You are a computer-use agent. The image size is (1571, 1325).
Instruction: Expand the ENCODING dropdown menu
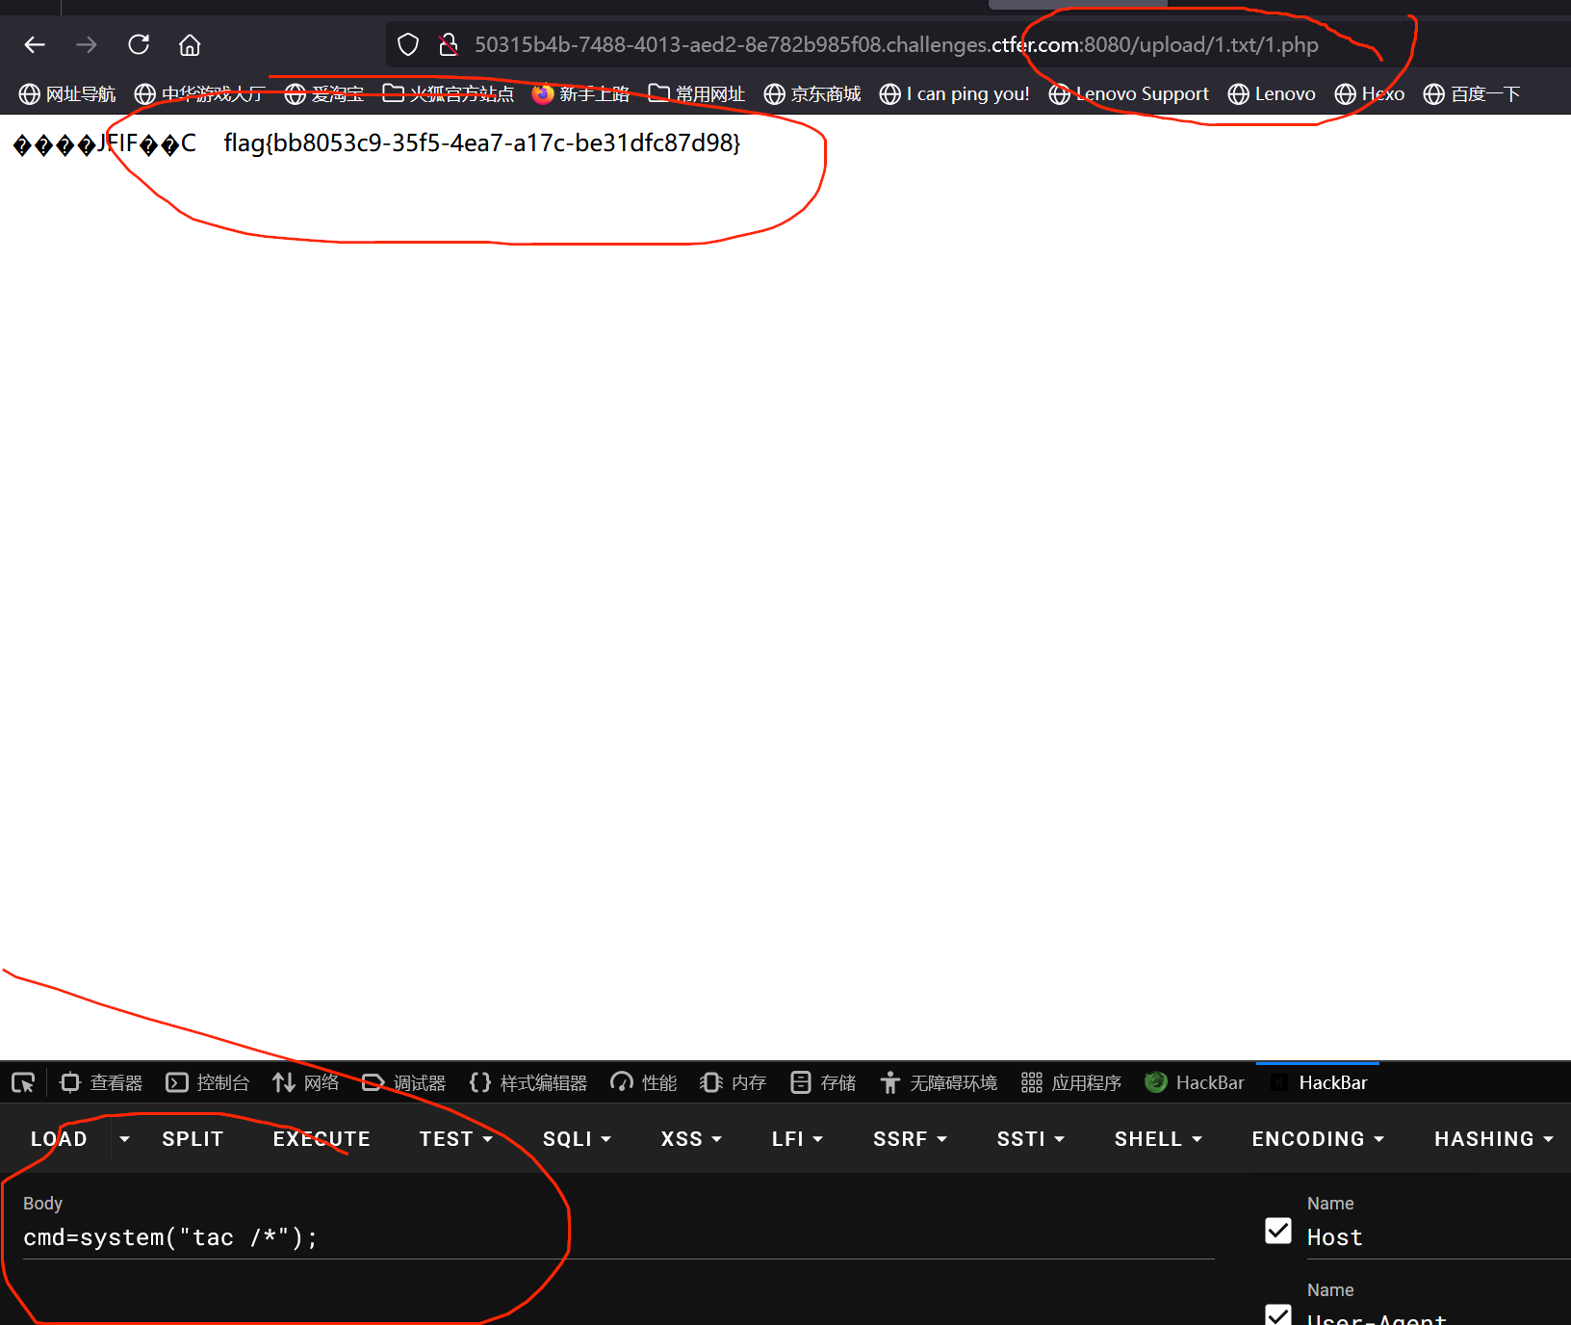(x=1317, y=1139)
